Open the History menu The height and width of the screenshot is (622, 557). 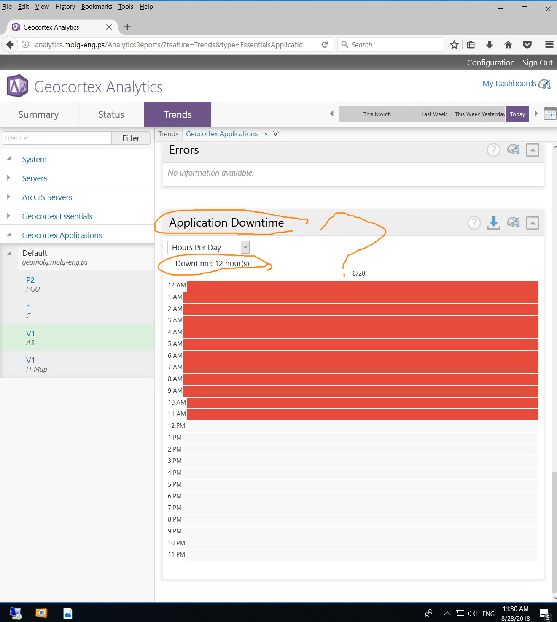coord(65,7)
